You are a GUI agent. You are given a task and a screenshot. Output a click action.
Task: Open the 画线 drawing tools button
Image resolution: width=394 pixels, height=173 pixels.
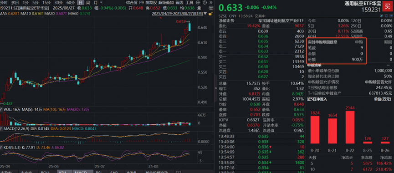[x=179, y=3]
